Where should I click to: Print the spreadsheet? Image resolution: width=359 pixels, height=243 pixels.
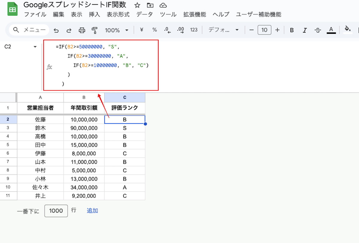pyautogui.click(x=82, y=30)
